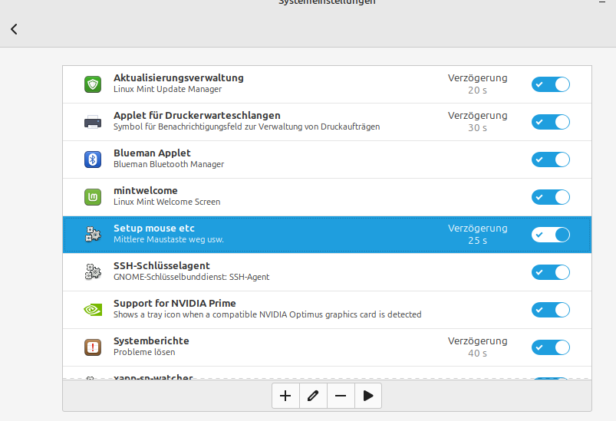
Task: Click the printer icon for Druckerwarteschlangen applet
Action: click(x=93, y=122)
